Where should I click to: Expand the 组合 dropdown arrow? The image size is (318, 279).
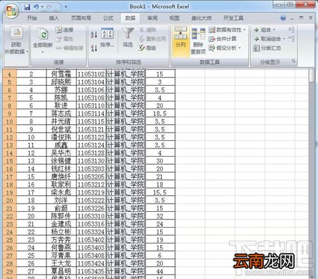273,30
